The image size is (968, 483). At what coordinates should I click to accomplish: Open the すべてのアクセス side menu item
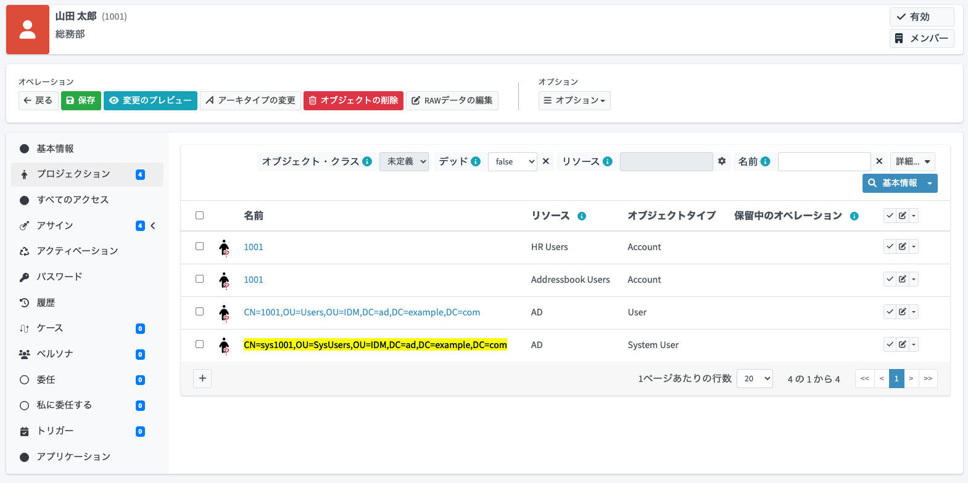coord(87,200)
